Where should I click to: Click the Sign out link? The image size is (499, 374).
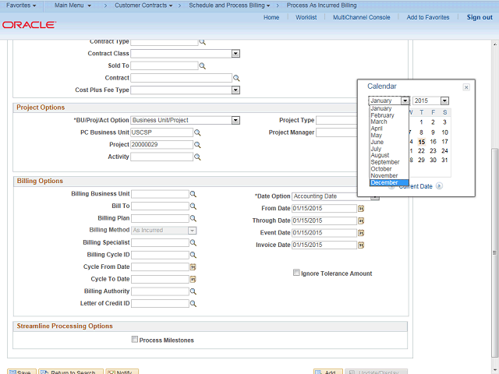coord(479,17)
